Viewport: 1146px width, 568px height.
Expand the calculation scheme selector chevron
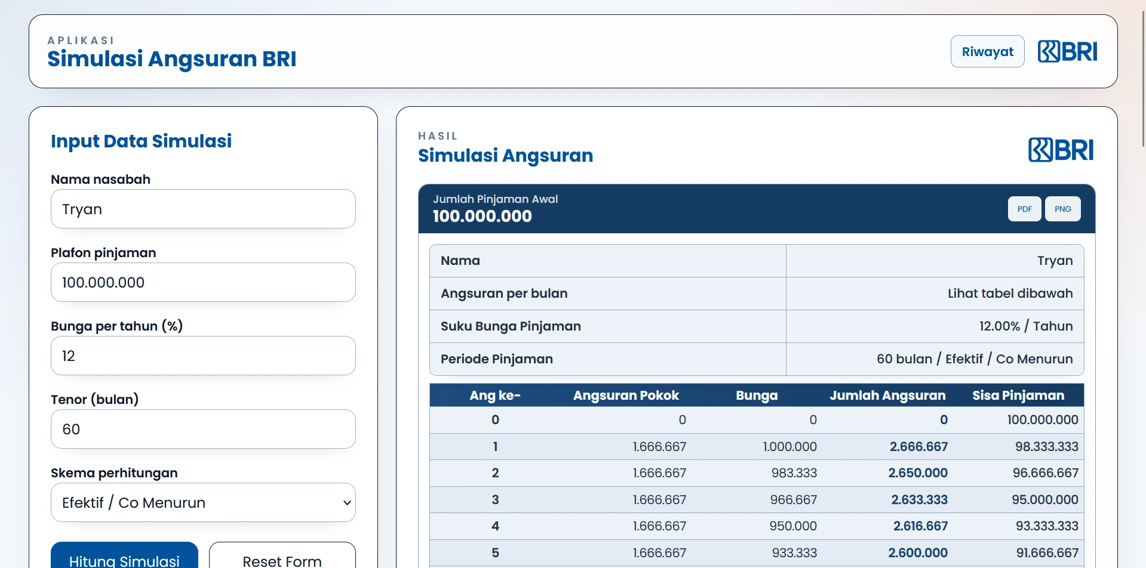pos(346,502)
